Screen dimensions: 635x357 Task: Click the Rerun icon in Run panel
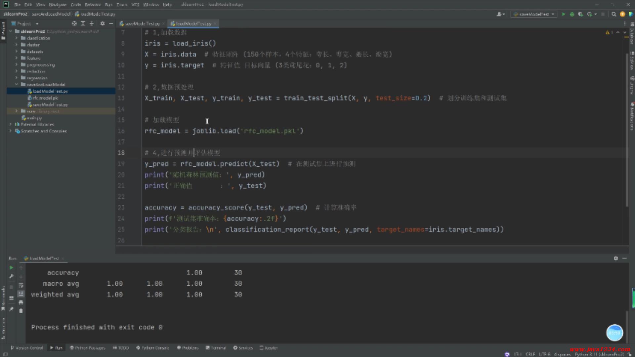click(11, 267)
